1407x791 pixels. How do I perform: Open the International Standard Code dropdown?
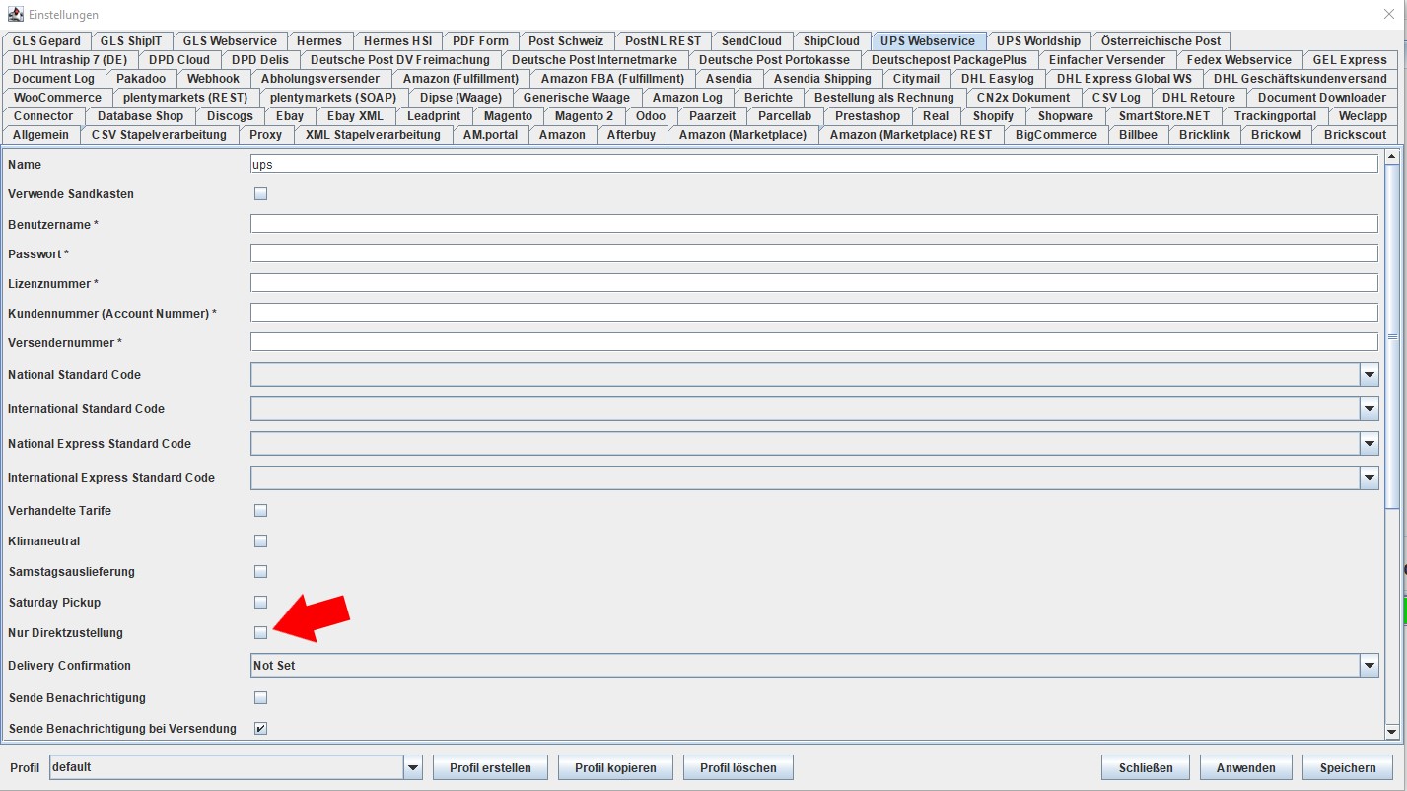(x=1369, y=409)
